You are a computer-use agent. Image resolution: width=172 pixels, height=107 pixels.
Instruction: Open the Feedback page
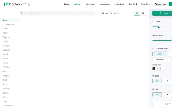pos(133,4)
